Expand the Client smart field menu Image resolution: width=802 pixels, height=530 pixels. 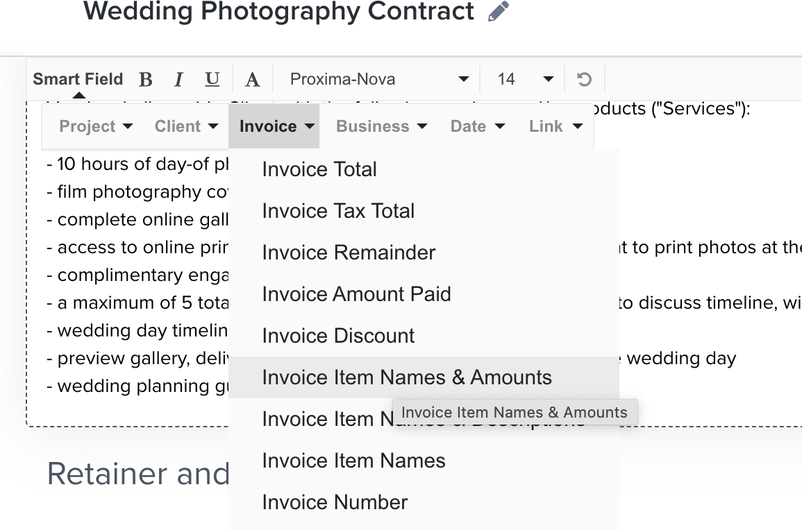(186, 126)
